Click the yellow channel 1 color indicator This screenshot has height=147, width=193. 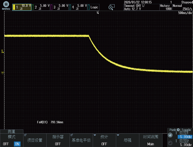click(14, 7)
